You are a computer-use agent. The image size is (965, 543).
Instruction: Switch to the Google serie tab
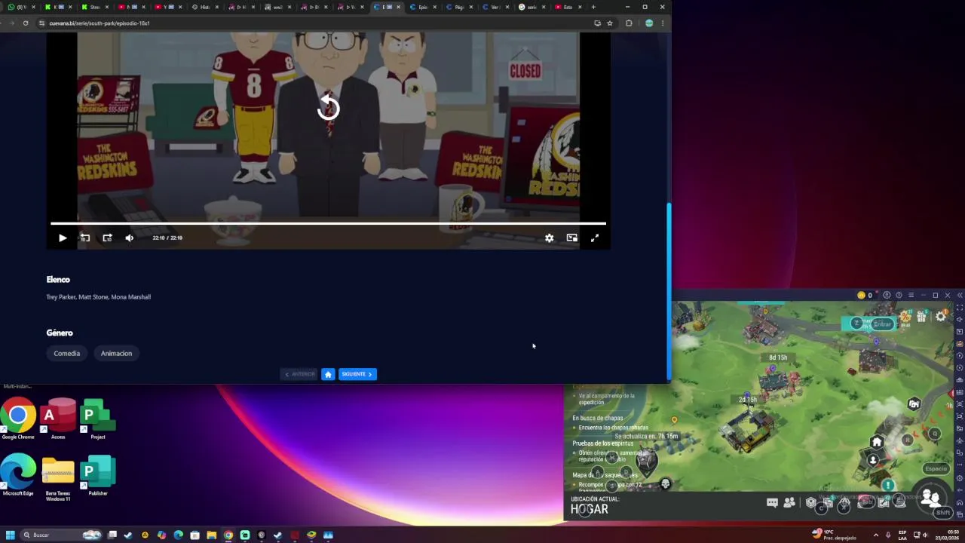532,7
